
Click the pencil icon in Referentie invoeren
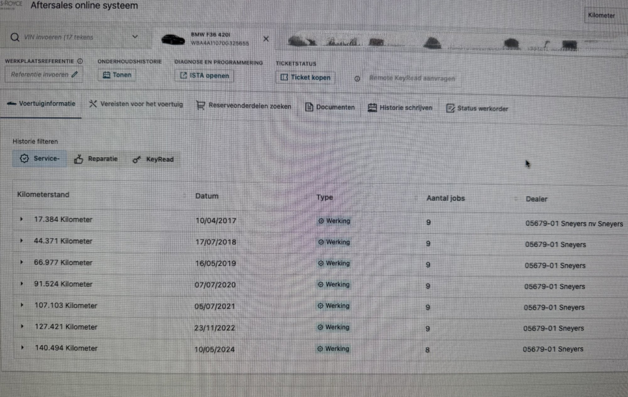74,74
